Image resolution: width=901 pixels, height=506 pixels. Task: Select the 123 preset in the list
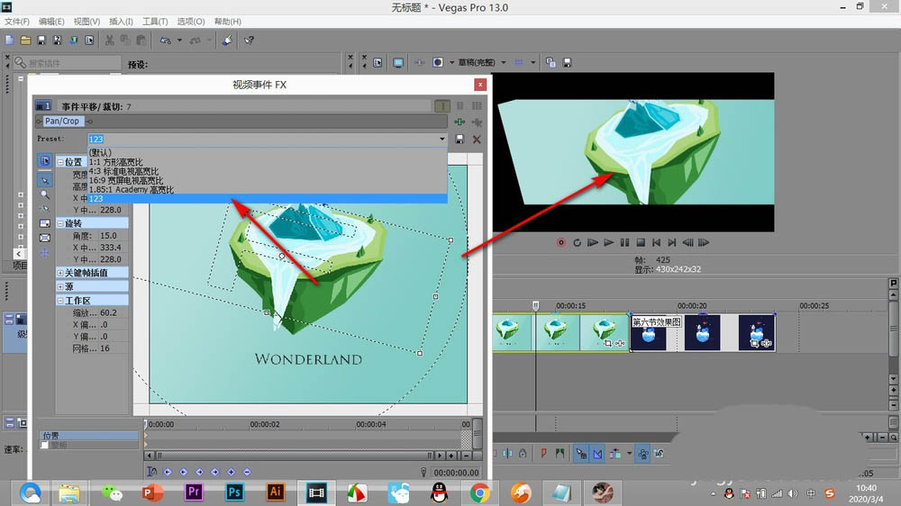(268, 199)
